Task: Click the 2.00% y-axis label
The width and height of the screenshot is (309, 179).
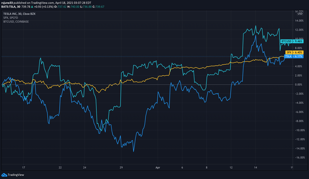Action: pyautogui.click(x=298, y=76)
